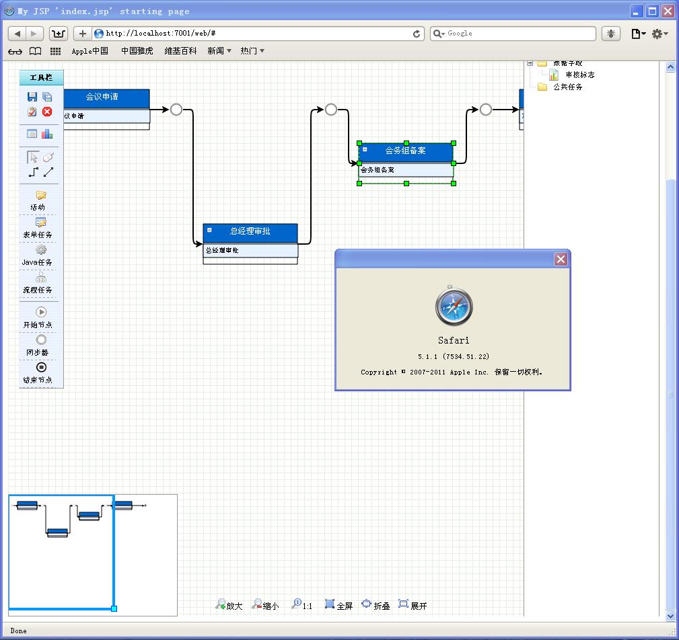Collapse the 会务组备案 node
679x640 pixels.
coord(365,150)
